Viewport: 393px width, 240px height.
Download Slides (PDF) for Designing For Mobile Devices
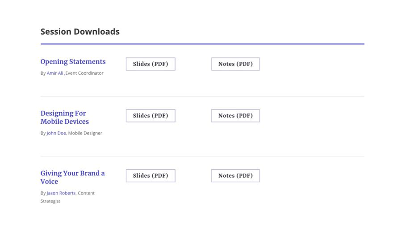tap(151, 116)
